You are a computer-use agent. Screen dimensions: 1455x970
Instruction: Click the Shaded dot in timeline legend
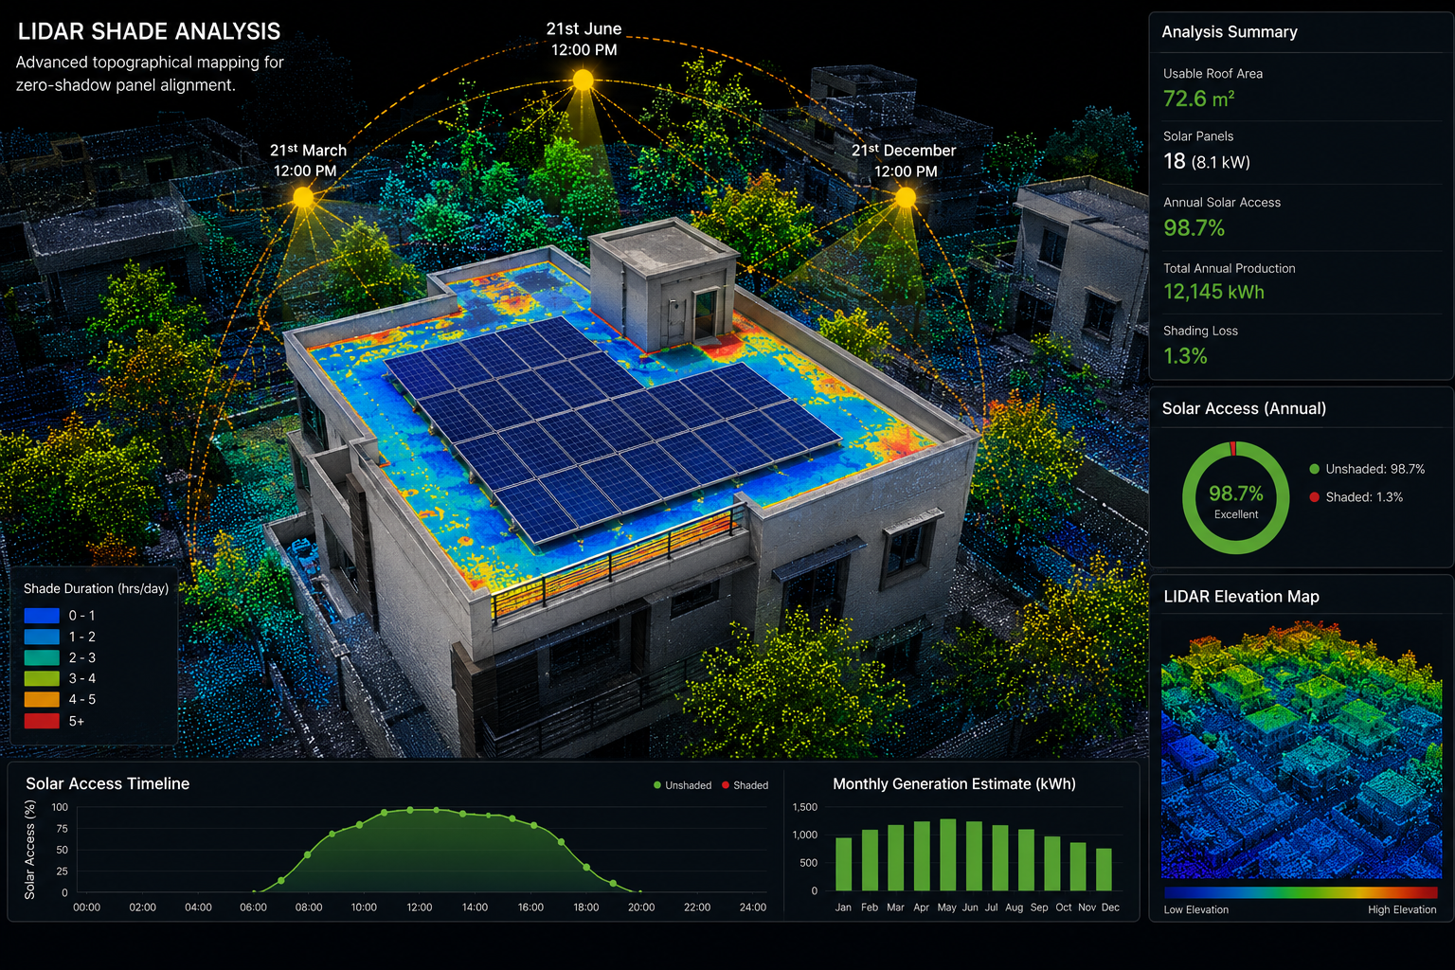coord(726,785)
